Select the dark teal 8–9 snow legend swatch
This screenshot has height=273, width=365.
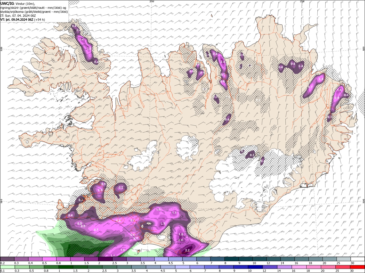tap(231, 259)
